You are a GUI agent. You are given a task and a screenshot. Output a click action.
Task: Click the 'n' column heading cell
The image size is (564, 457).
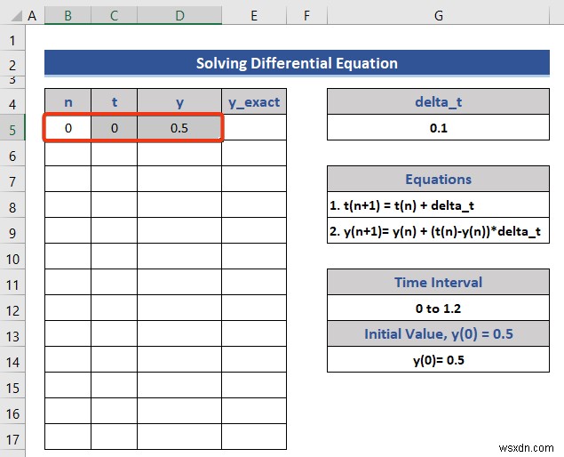(x=68, y=101)
